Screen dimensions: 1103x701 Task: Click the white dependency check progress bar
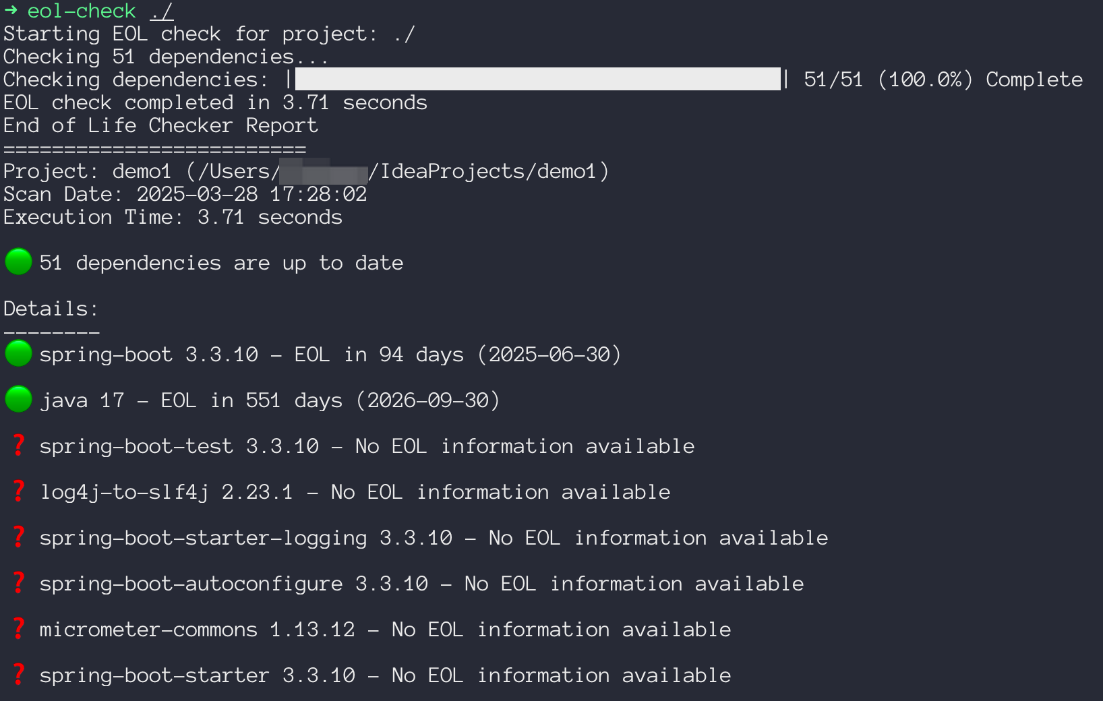538,79
